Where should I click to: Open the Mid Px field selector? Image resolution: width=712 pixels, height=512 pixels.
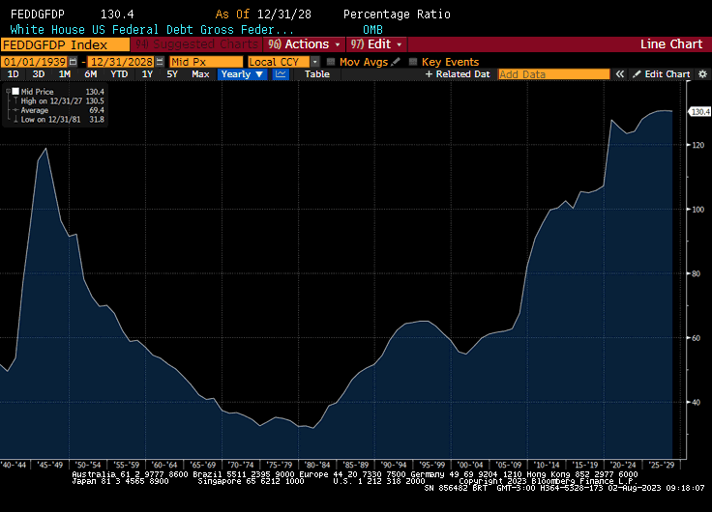(206, 62)
